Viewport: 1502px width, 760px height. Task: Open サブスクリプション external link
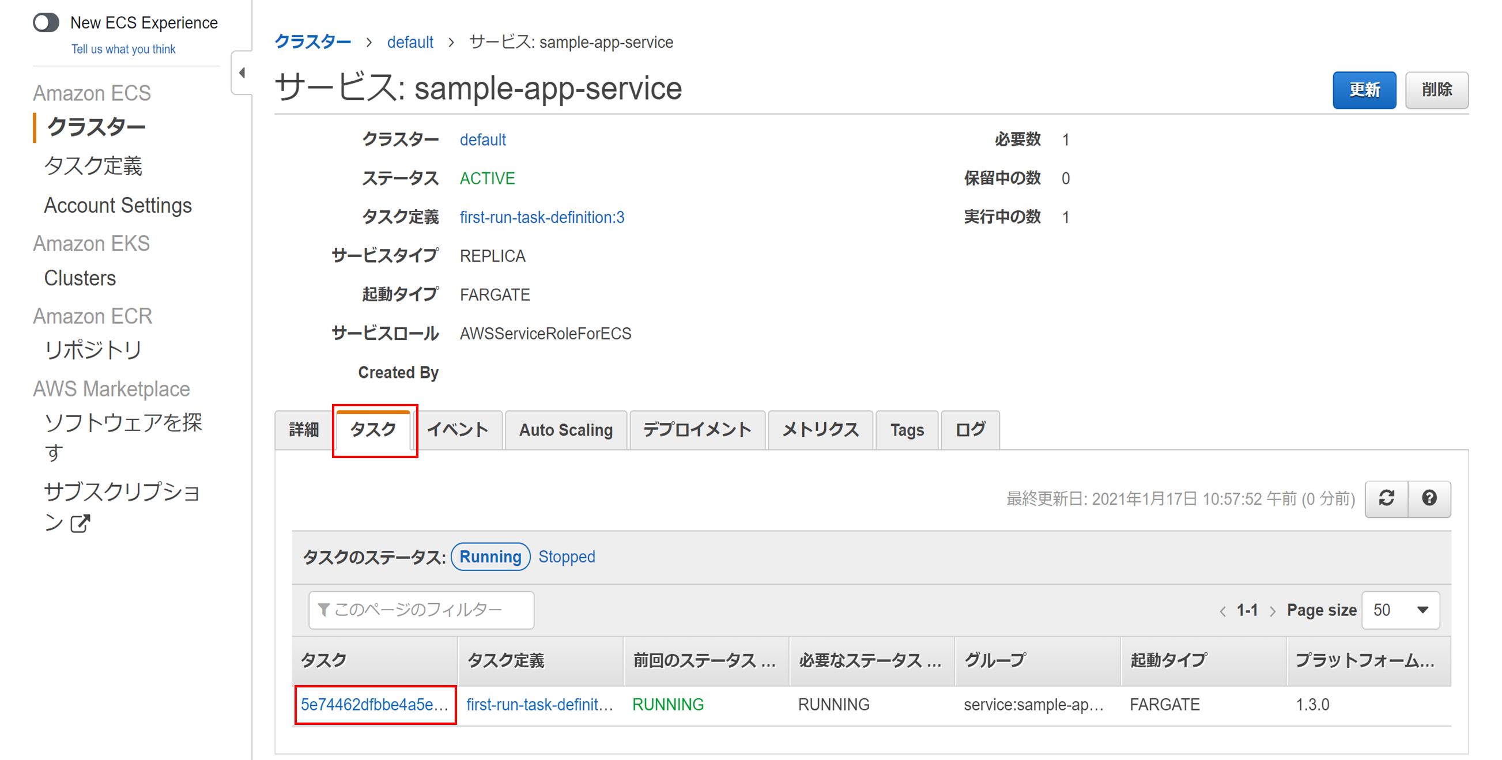tap(123, 507)
